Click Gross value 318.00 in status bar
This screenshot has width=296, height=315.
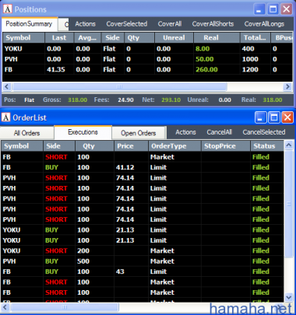pyautogui.click(x=77, y=100)
